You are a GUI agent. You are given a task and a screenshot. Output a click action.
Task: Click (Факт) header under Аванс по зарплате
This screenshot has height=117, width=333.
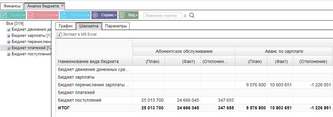point(280,62)
